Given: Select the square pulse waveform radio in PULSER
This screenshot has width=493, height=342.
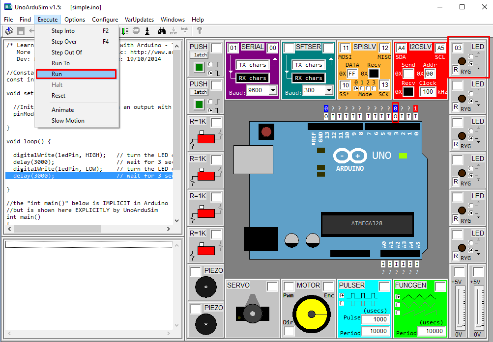Looking at the screenshot, I should point(342,295).
